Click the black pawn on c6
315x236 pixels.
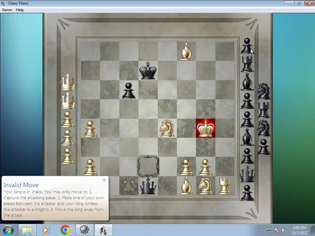click(129, 91)
